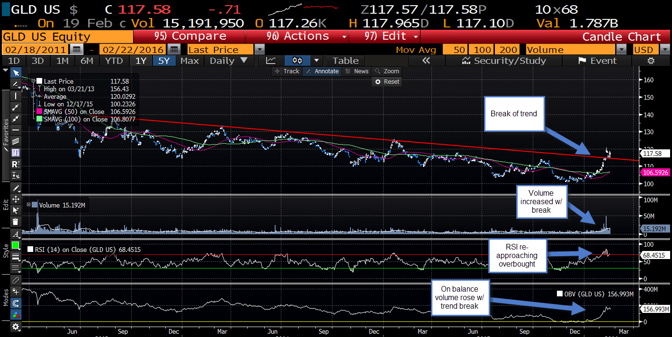Click the 95) Compare button
This screenshot has height=337, width=672.
point(189,36)
